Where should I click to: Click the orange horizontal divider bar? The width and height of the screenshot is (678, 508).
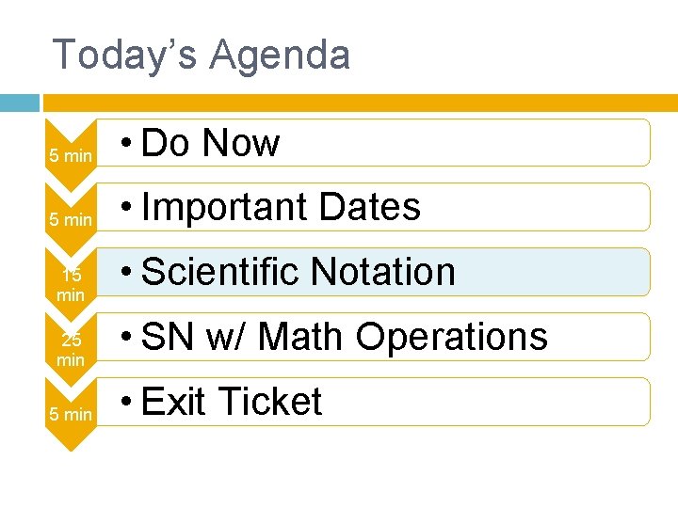click(358, 103)
